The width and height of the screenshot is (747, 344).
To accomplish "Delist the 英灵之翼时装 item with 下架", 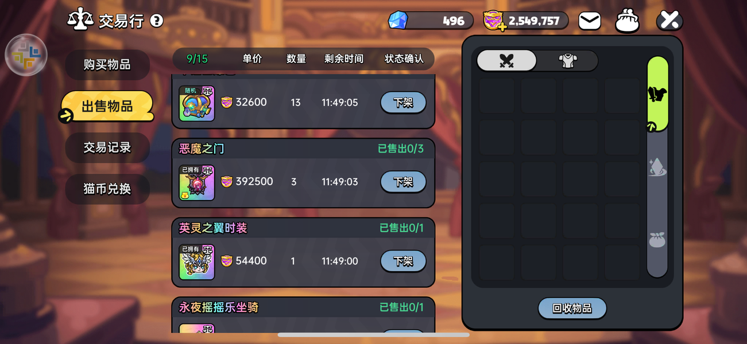I will [403, 261].
